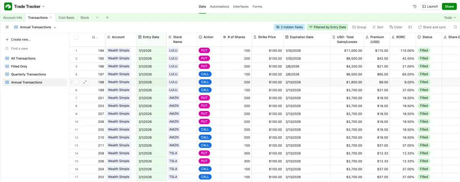Viewport: 460px width, 182px height.
Task: Add a new table with plus icon
Action: (x=107, y=18)
